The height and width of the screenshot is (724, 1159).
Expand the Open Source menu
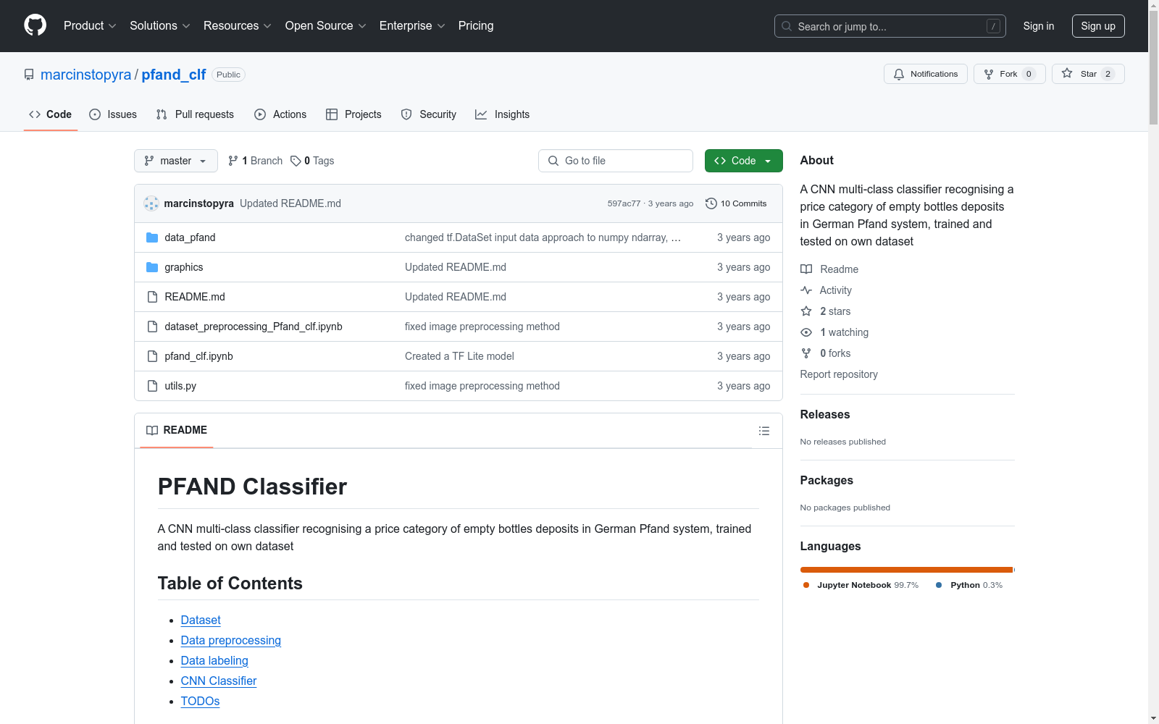click(x=326, y=26)
